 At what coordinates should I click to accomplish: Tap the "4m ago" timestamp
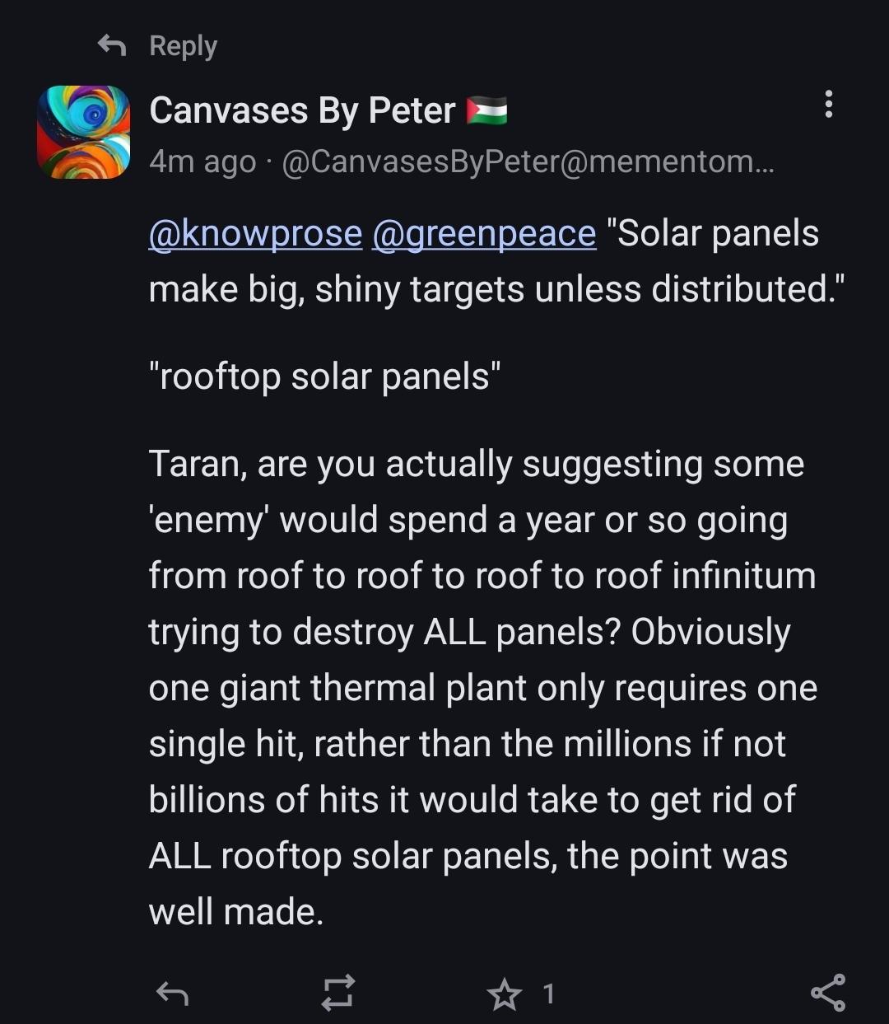pos(202,161)
